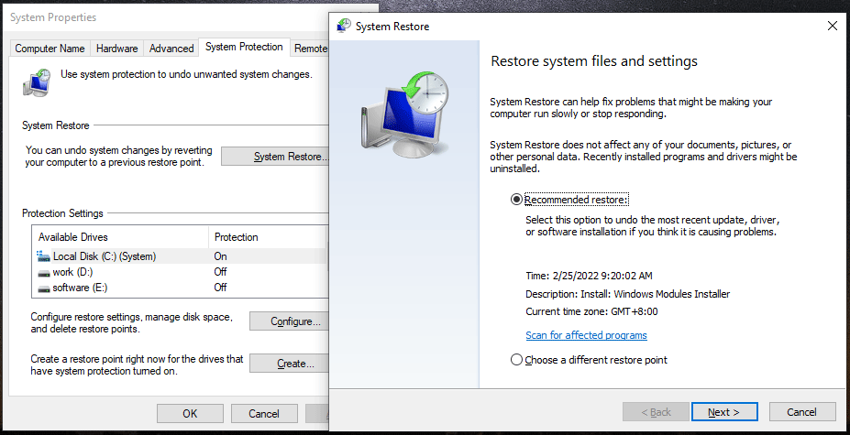Viewport: 850px width, 435px height.
Task: Click the Protection column header
Action: tap(268, 236)
